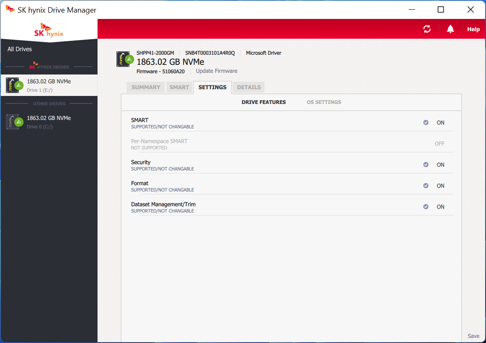Click the model name SHPP41-2000GM
The width and height of the screenshot is (486, 343).
155,53
